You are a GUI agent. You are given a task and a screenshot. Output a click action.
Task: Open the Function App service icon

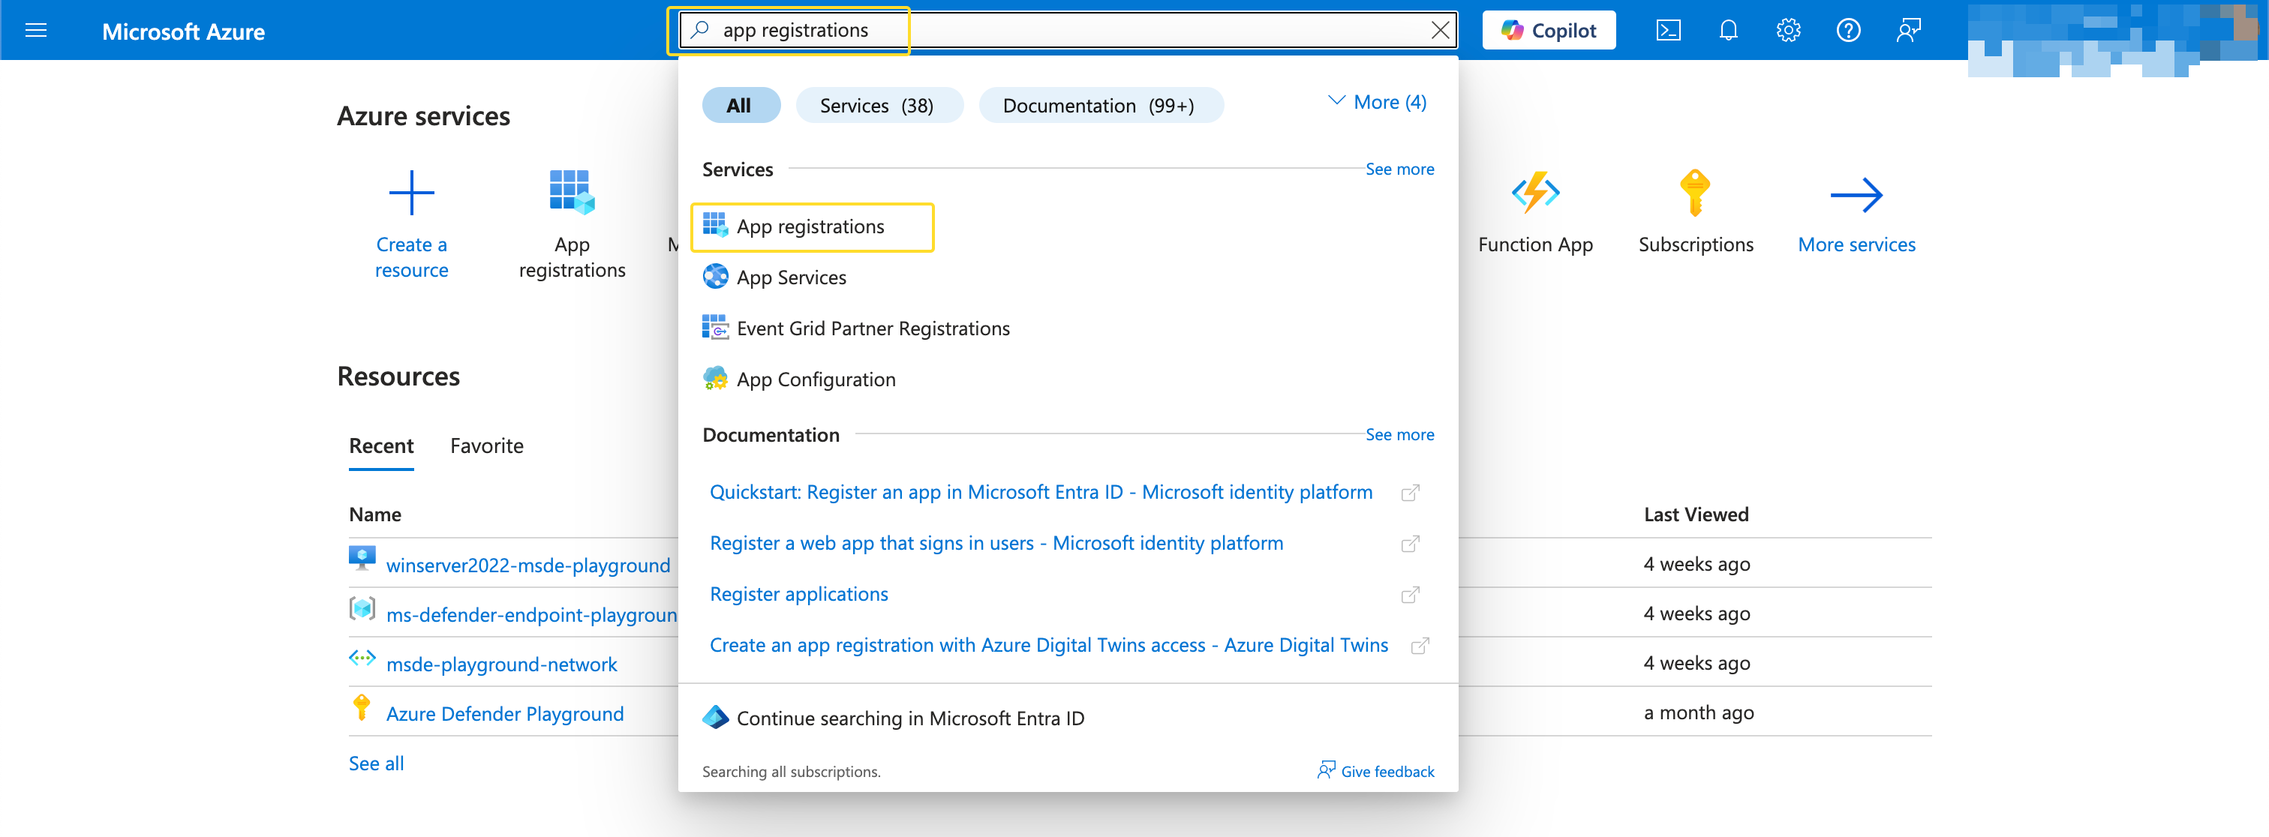[1535, 193]
